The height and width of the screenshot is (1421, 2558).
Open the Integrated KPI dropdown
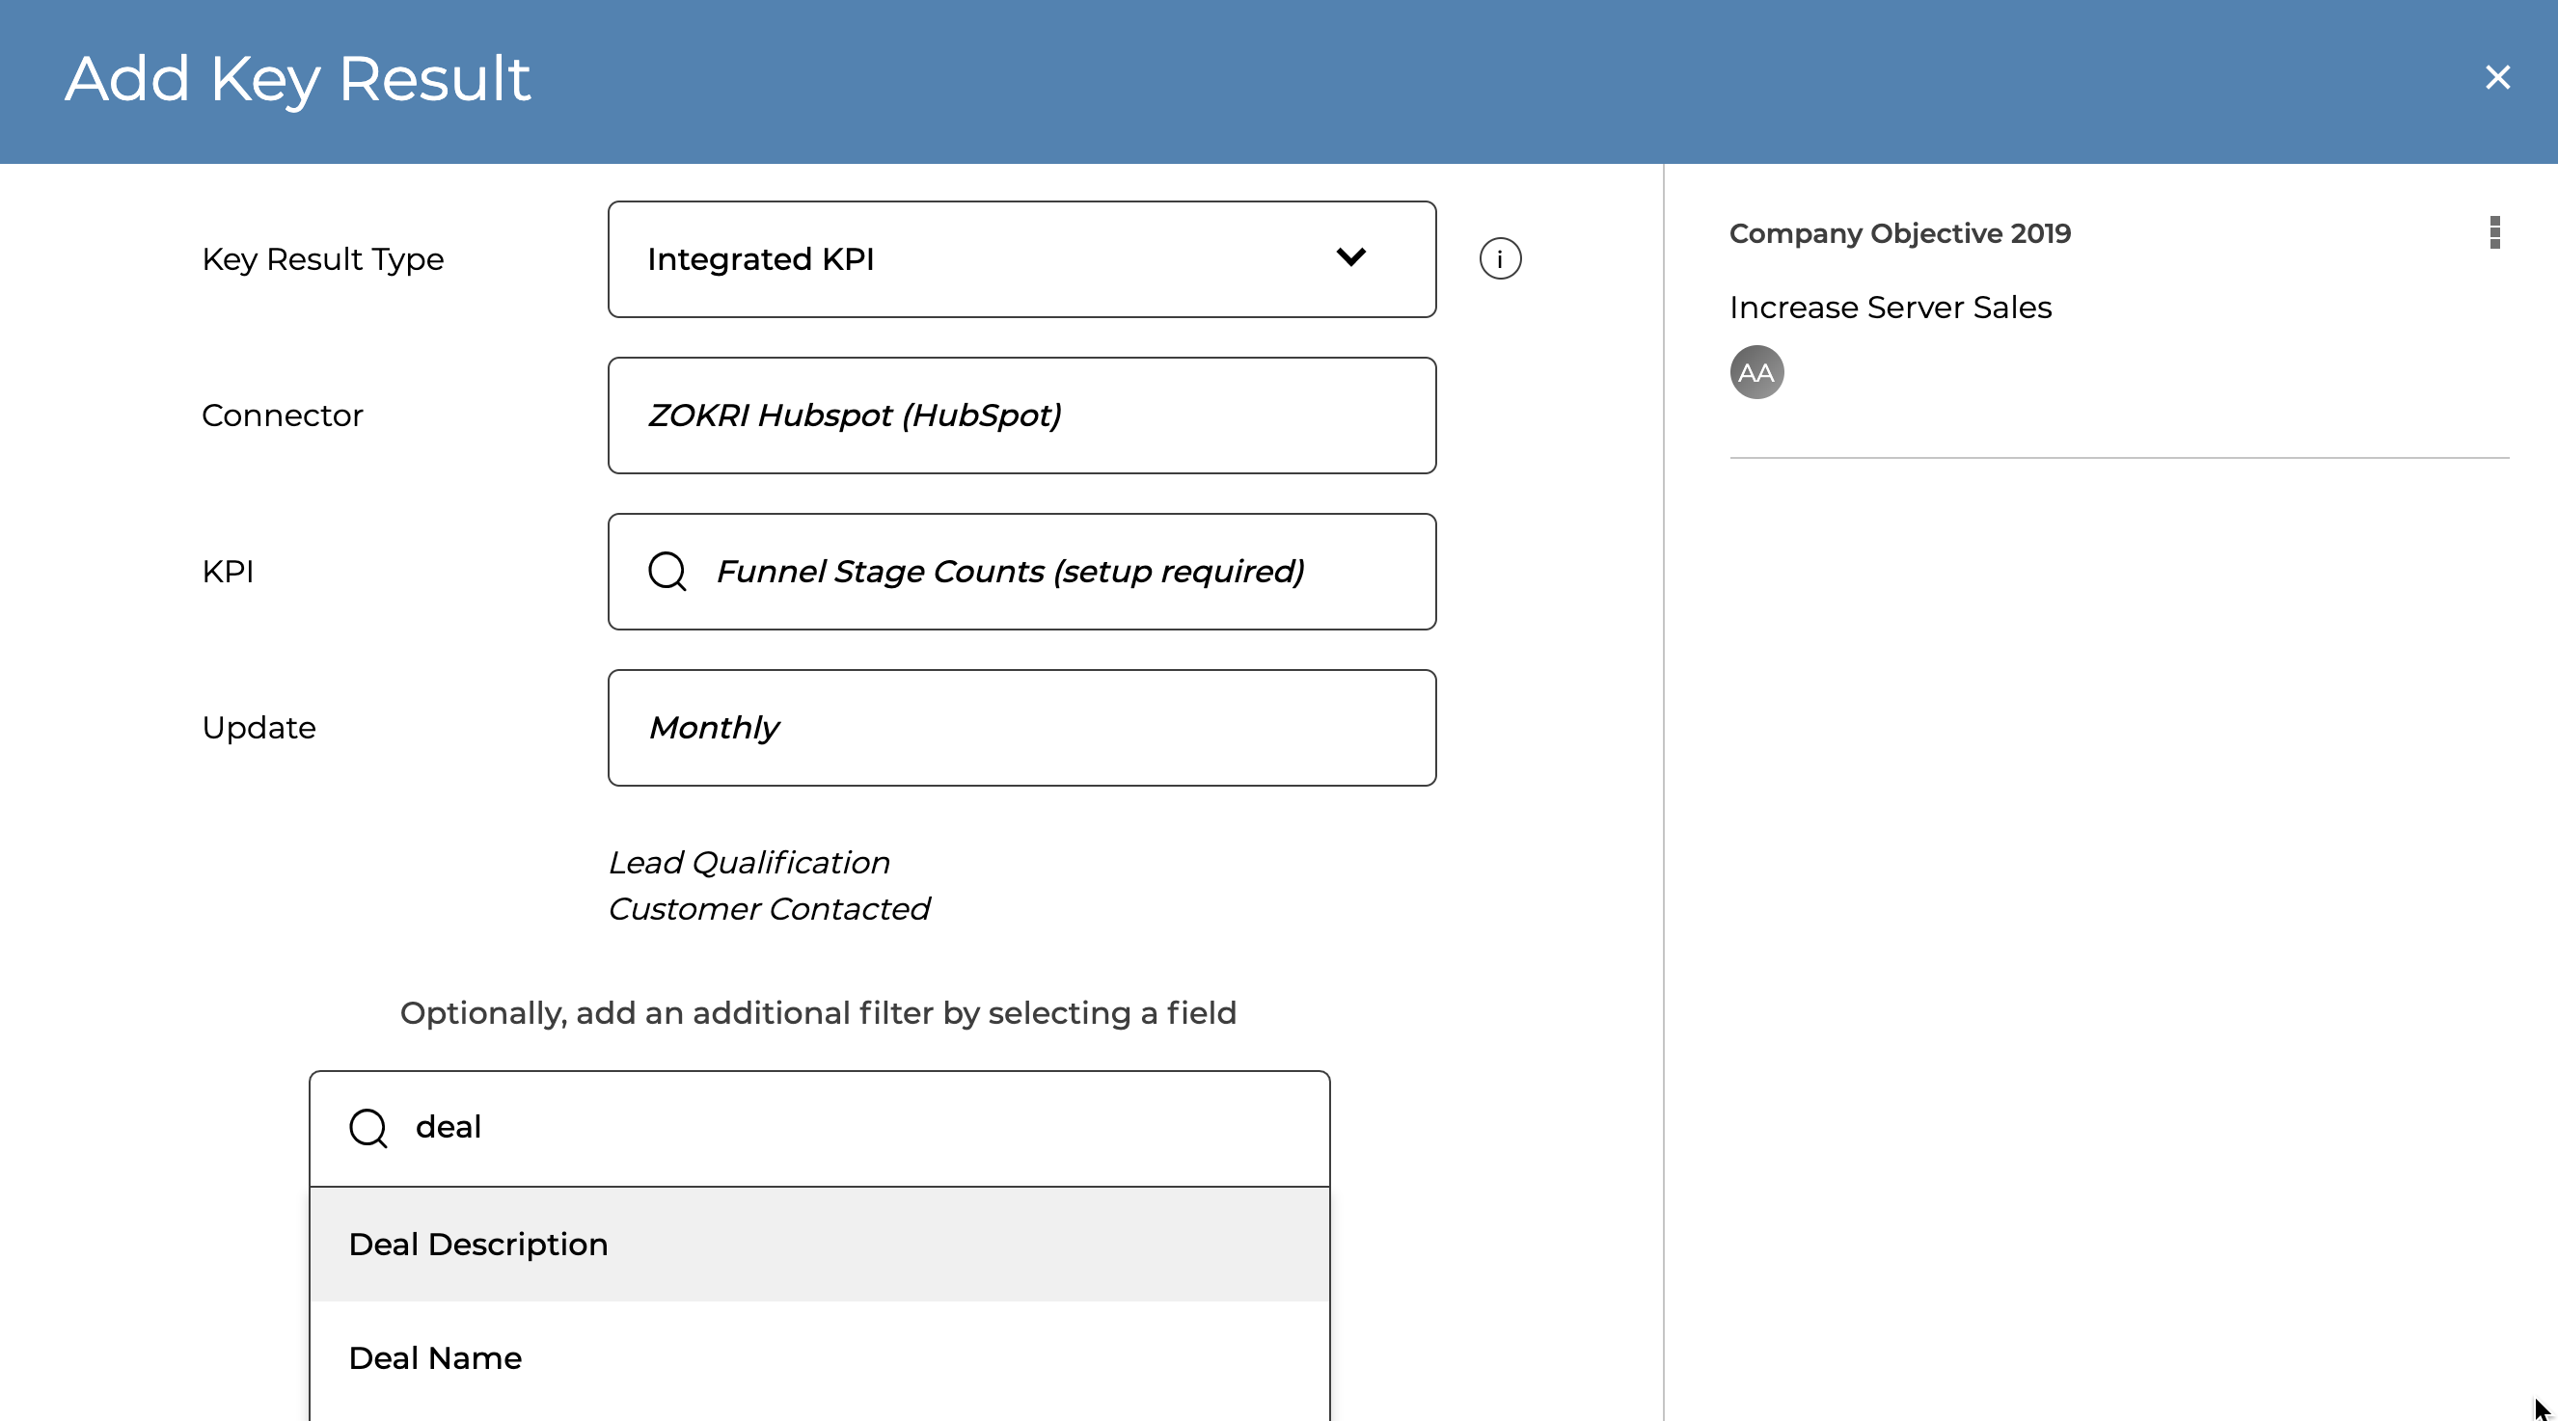(x=1021, y=259)
